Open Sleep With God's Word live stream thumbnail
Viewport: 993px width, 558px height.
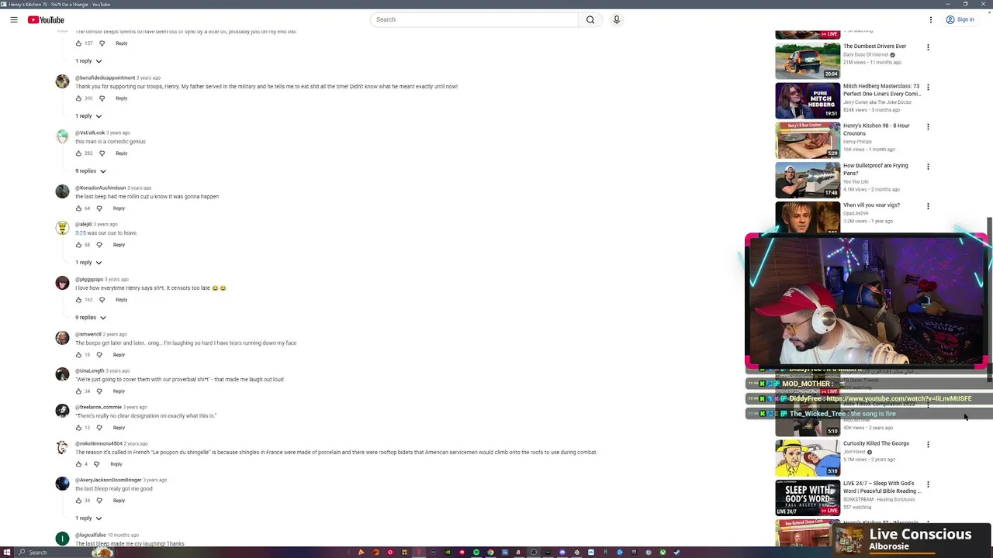(x=808, y=498)
